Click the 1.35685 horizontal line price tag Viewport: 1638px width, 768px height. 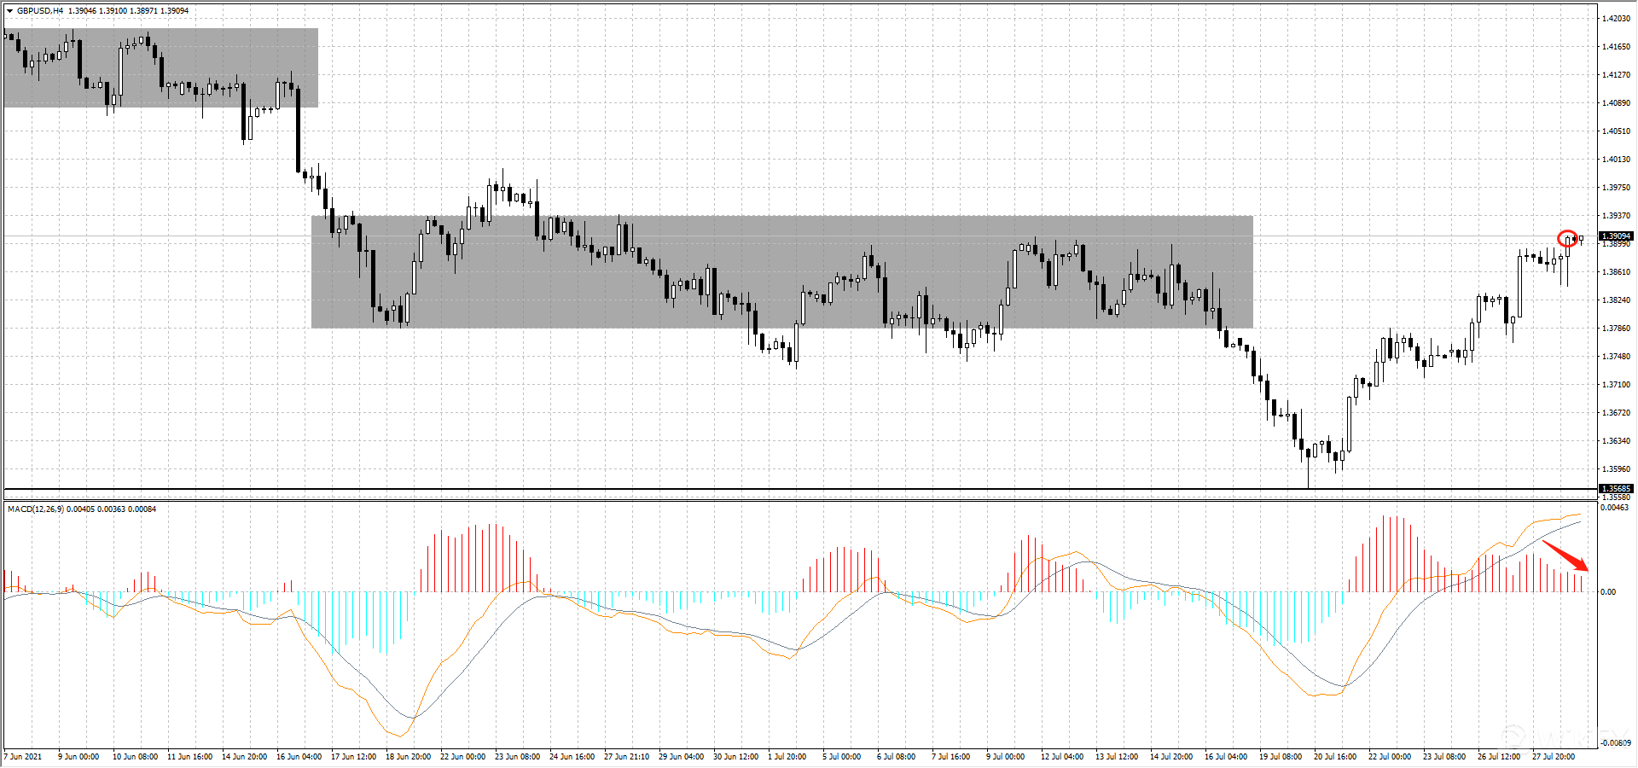pyautogui.click(x=1616, y=489)
